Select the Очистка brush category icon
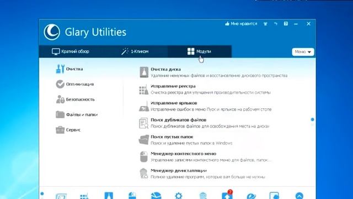The height and width of the screenshot is (199, 353). pos(60,69)
